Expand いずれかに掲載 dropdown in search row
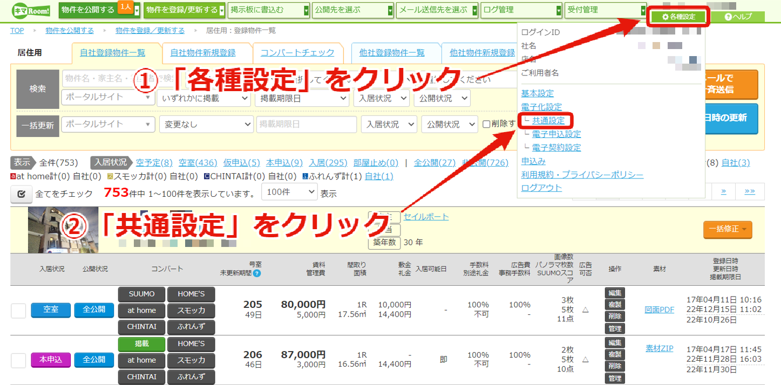Screen dimensions: 781x385 coord(204,98)
